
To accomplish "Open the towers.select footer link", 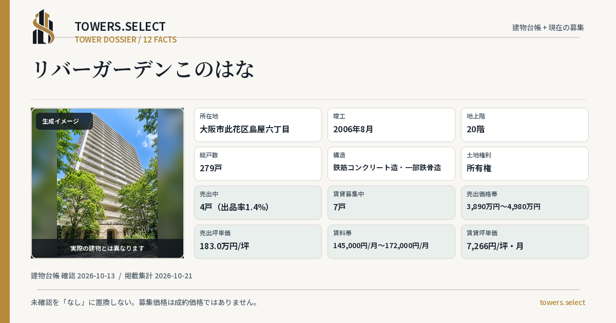I will pyautogui.click(x=562, y=302).
